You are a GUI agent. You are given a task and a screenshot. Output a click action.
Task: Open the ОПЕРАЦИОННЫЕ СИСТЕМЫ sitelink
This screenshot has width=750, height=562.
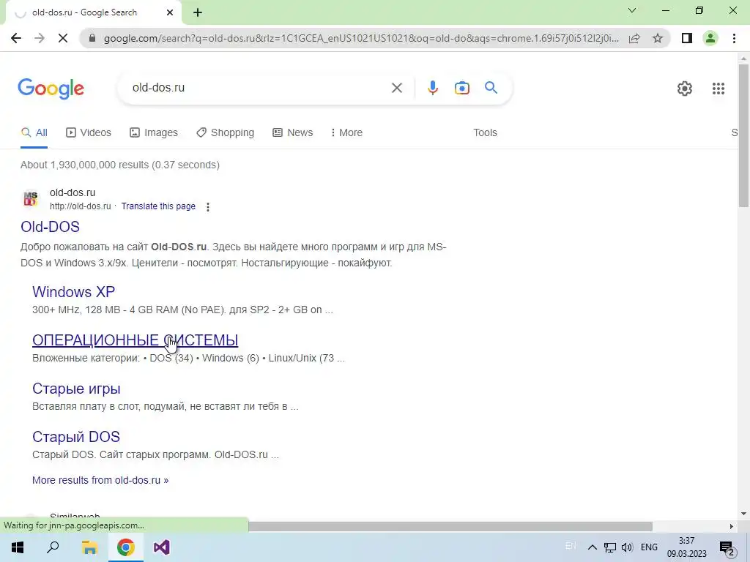(x=135, y=340)
